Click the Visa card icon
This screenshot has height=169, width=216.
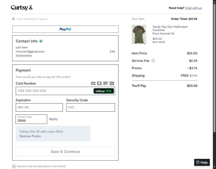click(93, 83)
